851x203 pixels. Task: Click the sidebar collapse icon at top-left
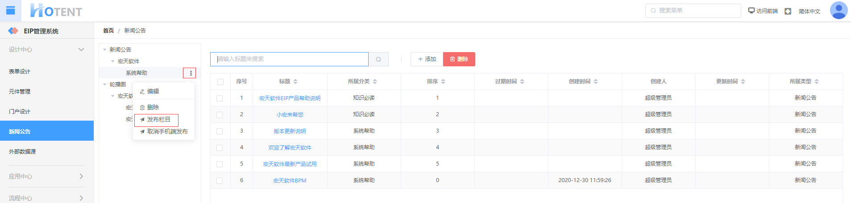click(x=10, y=11)
